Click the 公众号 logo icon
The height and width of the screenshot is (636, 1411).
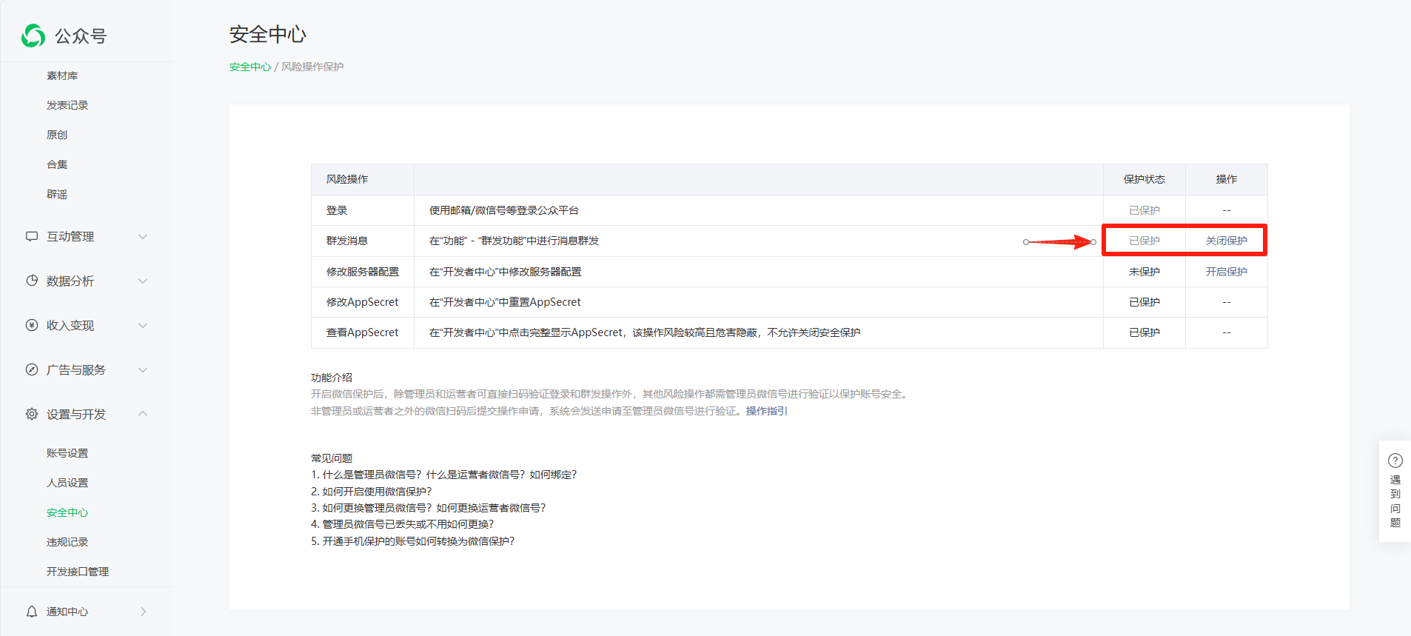point(33,36)
